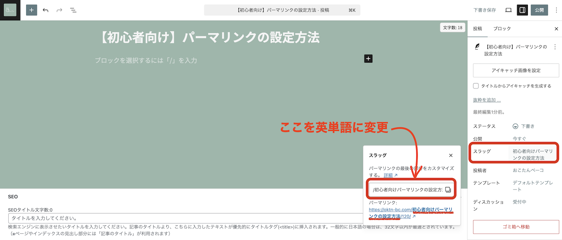562x240 pixels.
Task: Click the site logo in the top-left corner
Action: [x=10, y=10]
